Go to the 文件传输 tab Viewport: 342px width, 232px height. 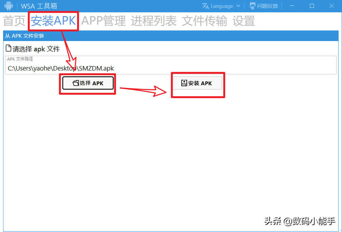click(x=204, y=21)
